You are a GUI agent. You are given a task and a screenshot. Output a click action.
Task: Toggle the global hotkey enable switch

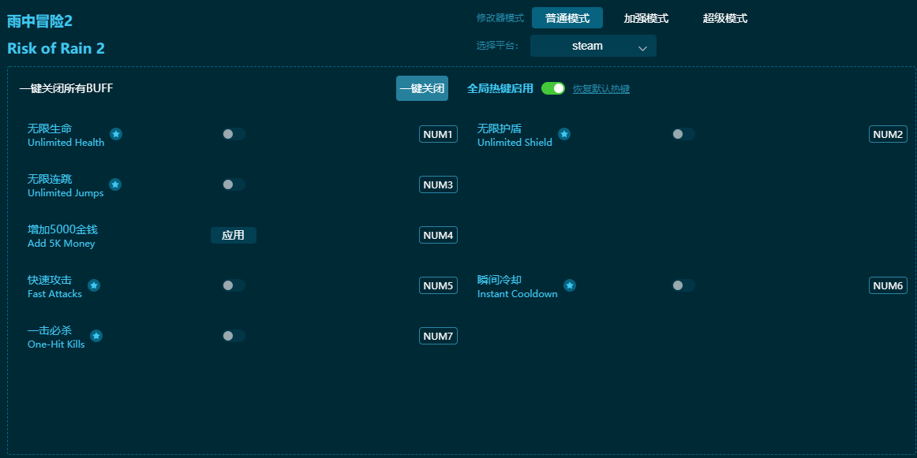(x=553, y=88)
